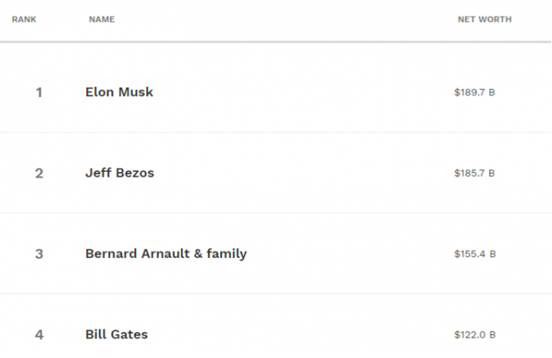Open Jeff Bezos's profile link
The height and width of the screenshot is (358, 552).
(119, 173)
